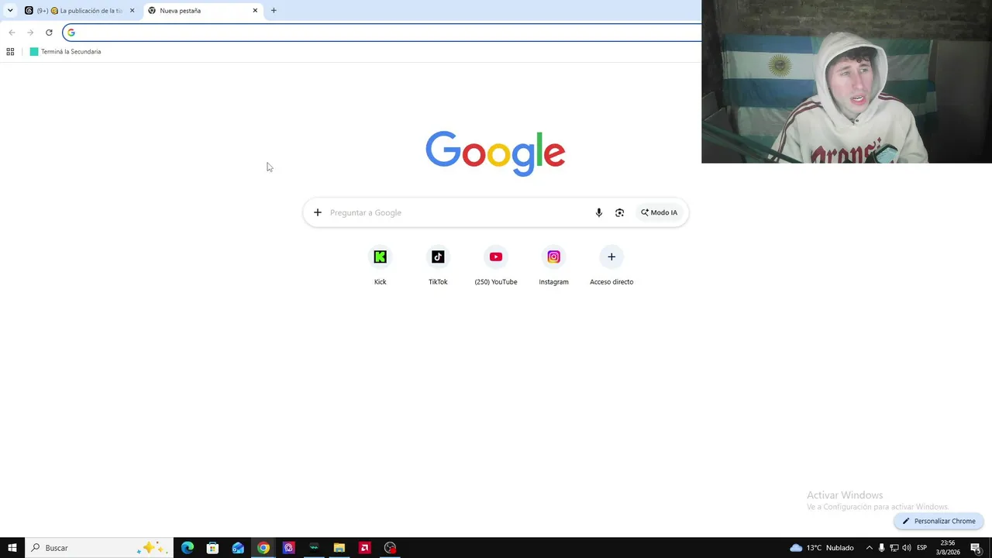The width and height of the screenshot is (992, 558).
Task: Go forward with the forward arrow
Action: pos(30,33)
